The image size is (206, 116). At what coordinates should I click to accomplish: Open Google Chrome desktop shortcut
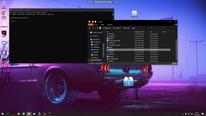tap(4, 15)
